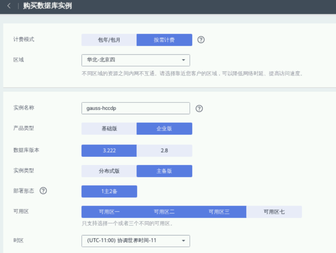The image size is (336, 253).
Task: Select database version 3.222
Action: click(109, 151)
